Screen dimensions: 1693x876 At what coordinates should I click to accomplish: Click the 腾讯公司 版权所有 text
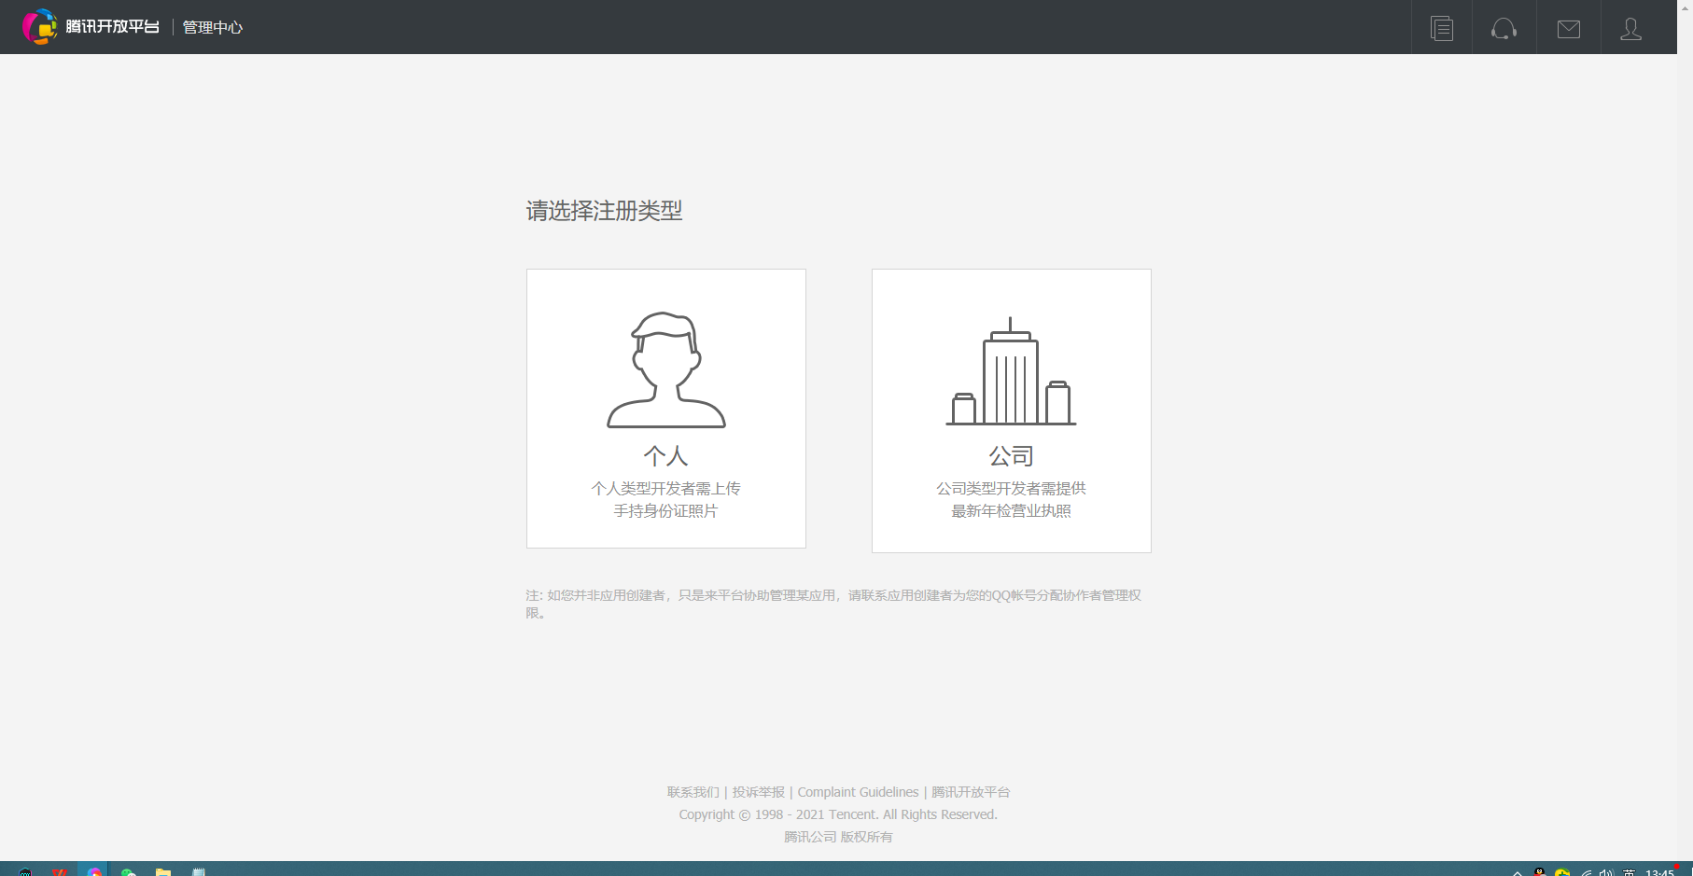click(x=838, y=837)
